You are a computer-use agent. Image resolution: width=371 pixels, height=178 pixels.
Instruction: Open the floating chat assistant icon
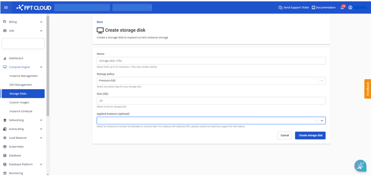(360, 165)
